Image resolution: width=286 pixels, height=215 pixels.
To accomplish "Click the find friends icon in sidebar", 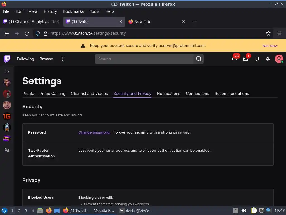I will [x=7, y=150].
